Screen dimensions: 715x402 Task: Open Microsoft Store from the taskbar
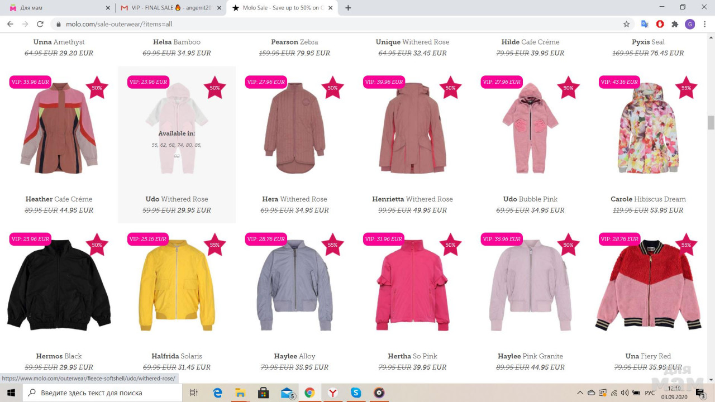click(264, 393)
